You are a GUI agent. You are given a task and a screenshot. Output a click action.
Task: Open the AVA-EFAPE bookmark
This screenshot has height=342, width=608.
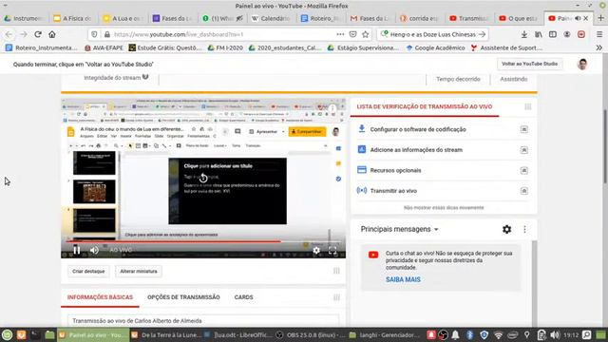click(x=104, y=47)
